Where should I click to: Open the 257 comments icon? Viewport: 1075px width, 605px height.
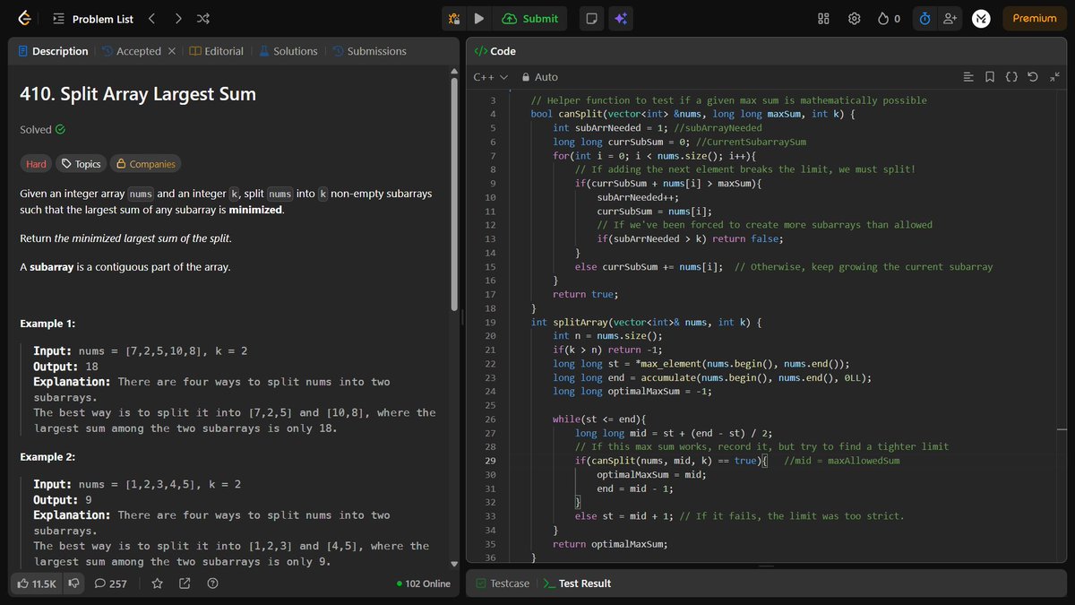click(x=110, y=583)
